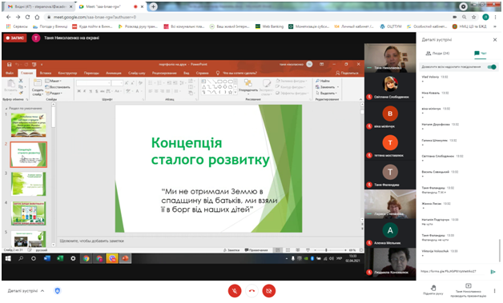Open the font size dropdown
503x303 pixels.
121,83
